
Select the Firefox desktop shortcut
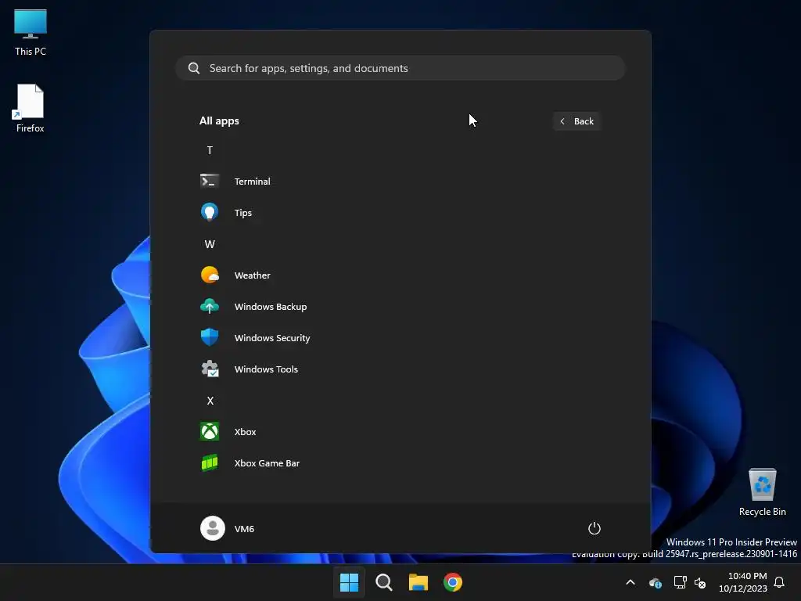pos(31,108)
